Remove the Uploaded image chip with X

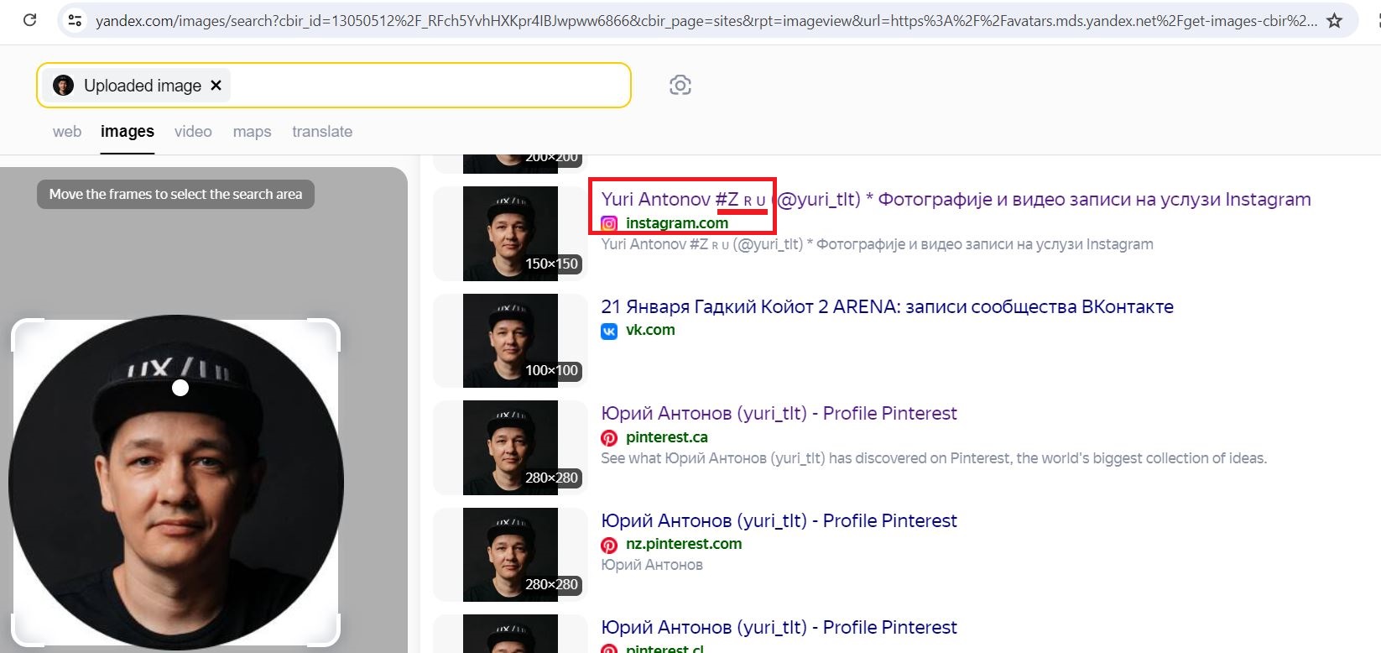coord(216,86)
